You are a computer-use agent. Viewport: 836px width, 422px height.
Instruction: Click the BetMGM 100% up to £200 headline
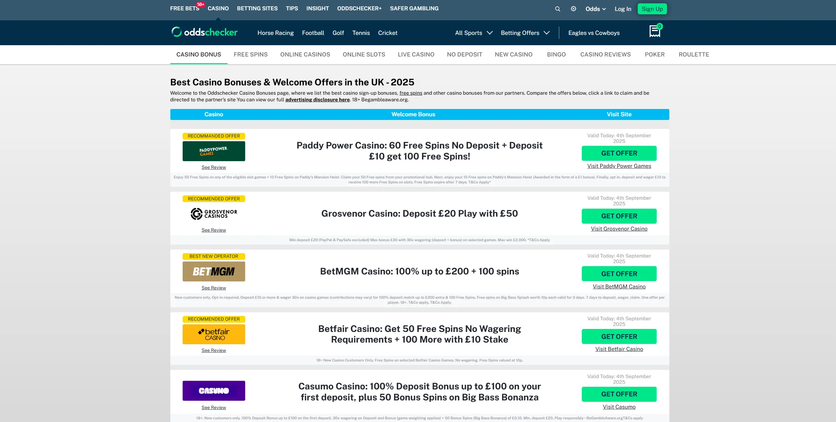pos(419,271)
